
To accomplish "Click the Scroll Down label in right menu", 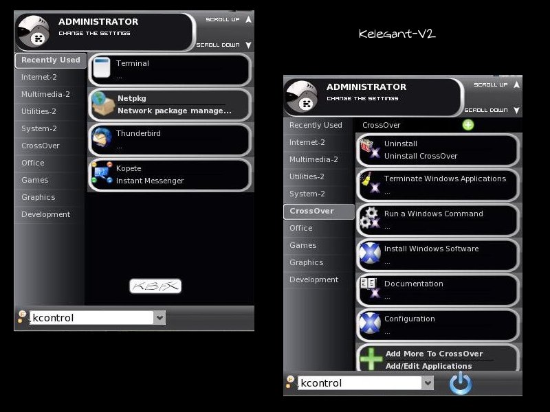I will coord(486,111).
